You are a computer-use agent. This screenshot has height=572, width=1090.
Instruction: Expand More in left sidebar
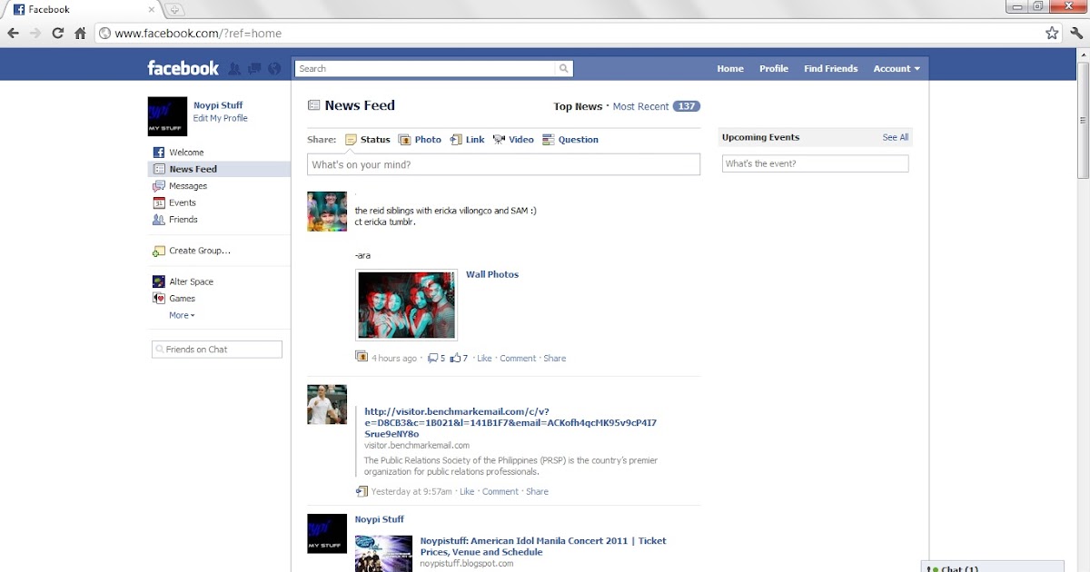point(182,315)
